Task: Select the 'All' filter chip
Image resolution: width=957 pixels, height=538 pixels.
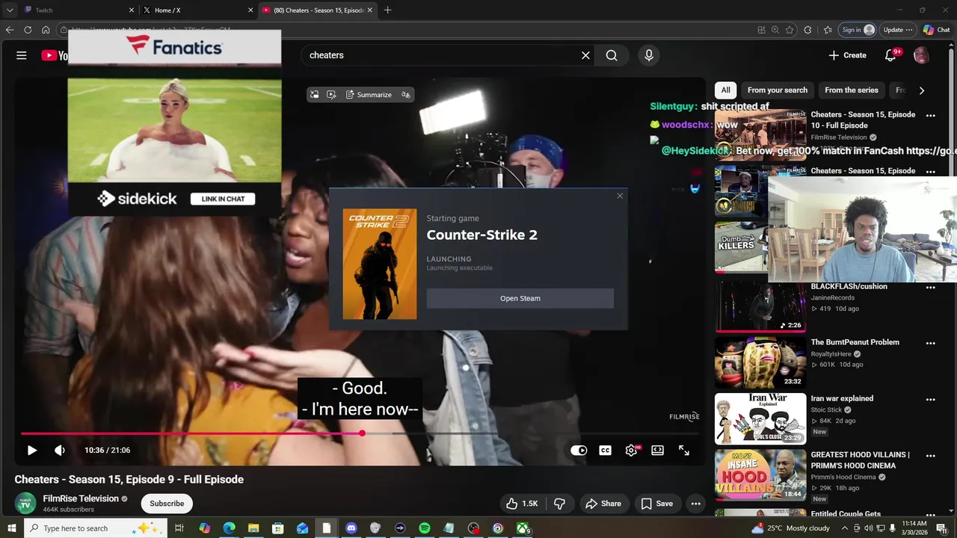Action: [x=725, y=90]
